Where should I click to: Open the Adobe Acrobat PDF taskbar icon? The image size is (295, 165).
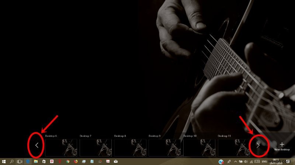[x=108, y=161]
